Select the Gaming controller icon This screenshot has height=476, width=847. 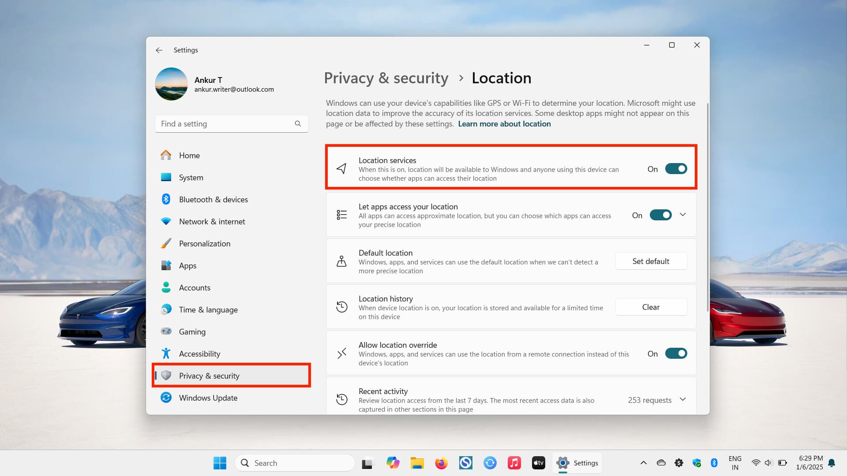(x=166, y=331)
